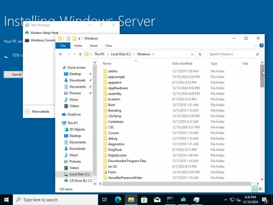Open the notification center icon

[265, 200]
